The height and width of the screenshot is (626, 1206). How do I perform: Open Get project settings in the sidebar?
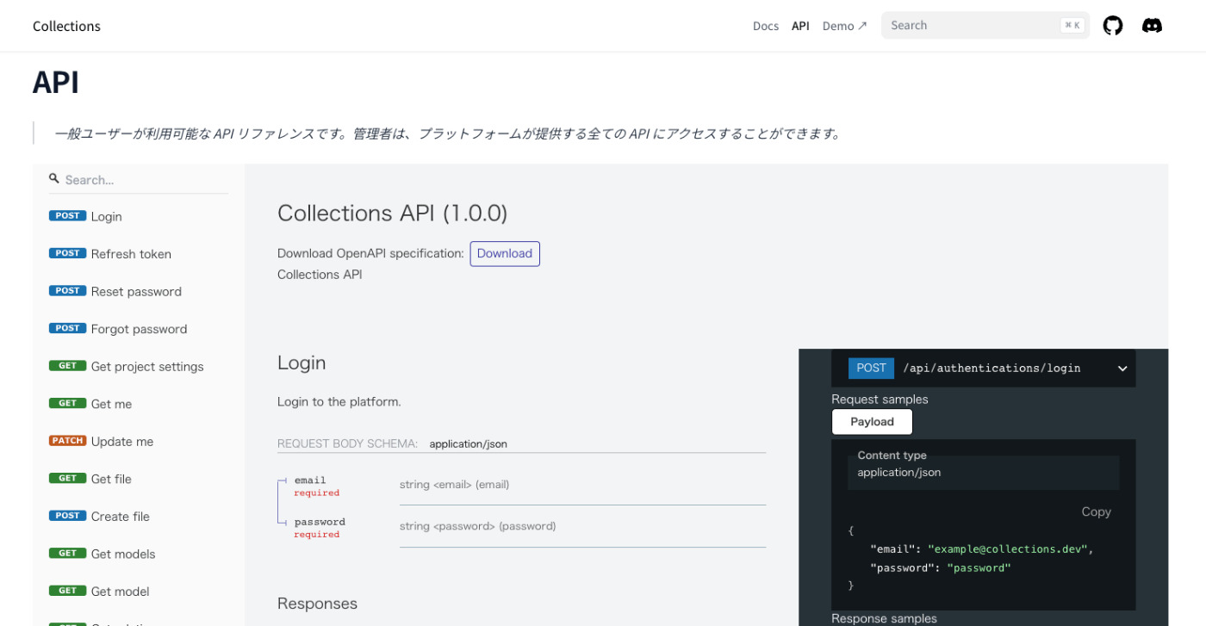pos(147,367)
